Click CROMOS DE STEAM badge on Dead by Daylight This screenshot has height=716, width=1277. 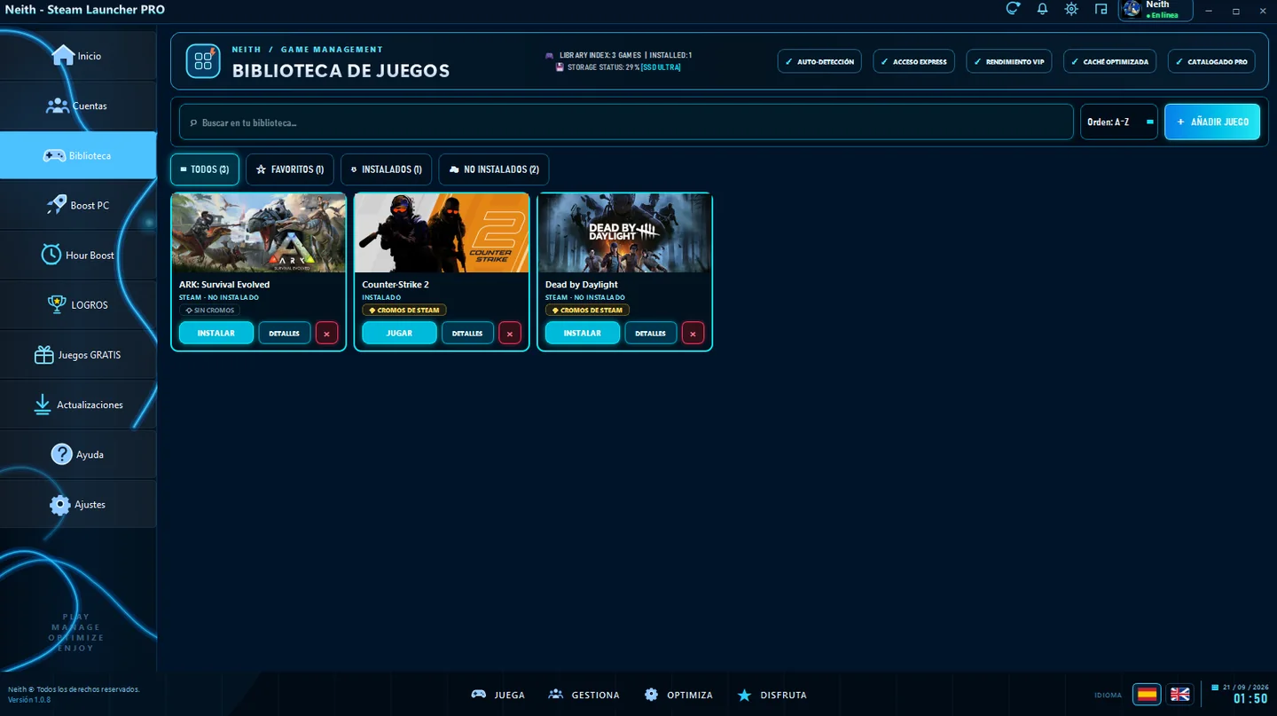coord(587,311)
